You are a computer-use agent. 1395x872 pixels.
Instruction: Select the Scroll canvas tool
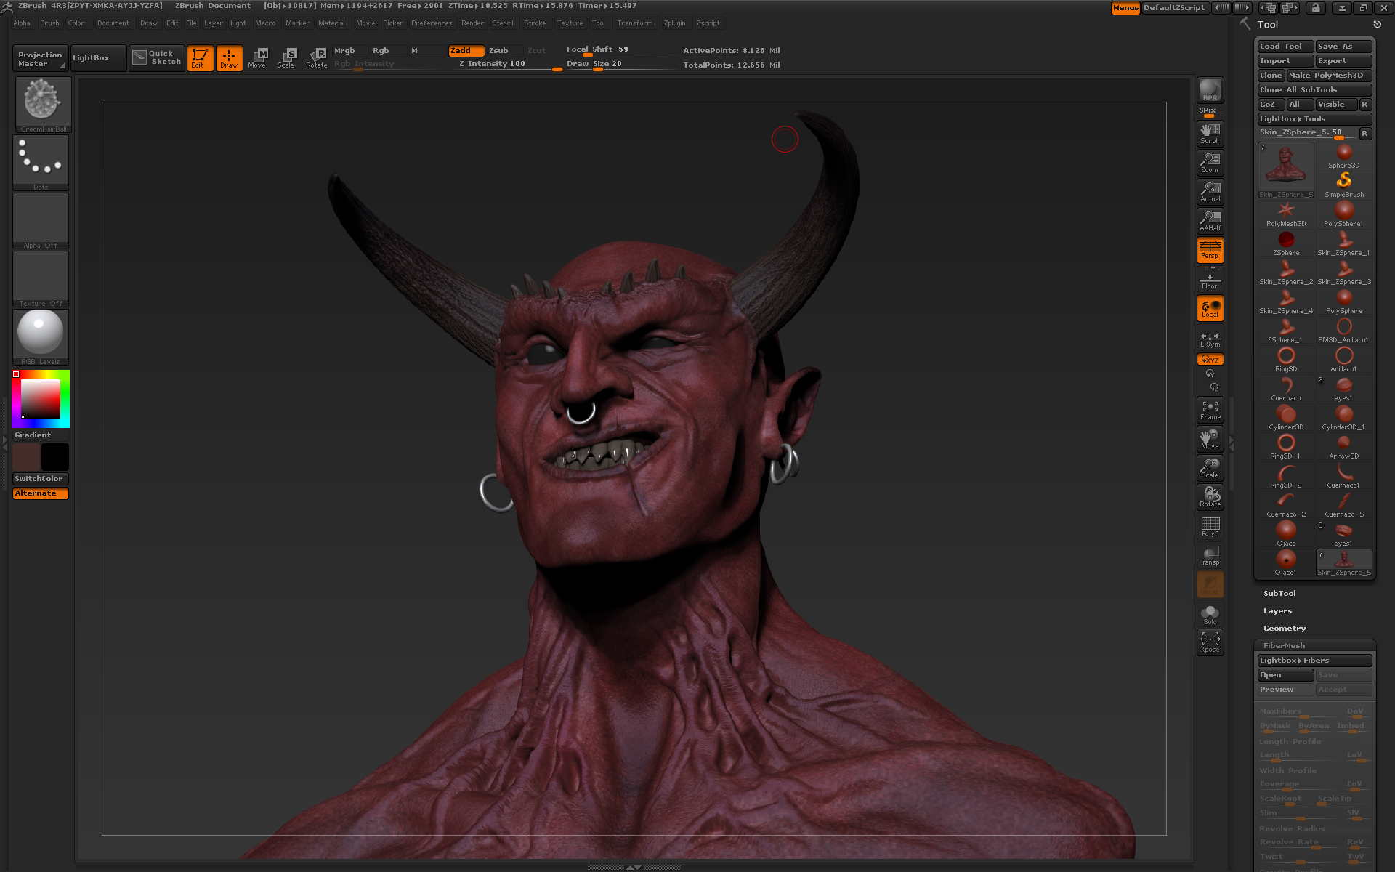coord(1210,133)
